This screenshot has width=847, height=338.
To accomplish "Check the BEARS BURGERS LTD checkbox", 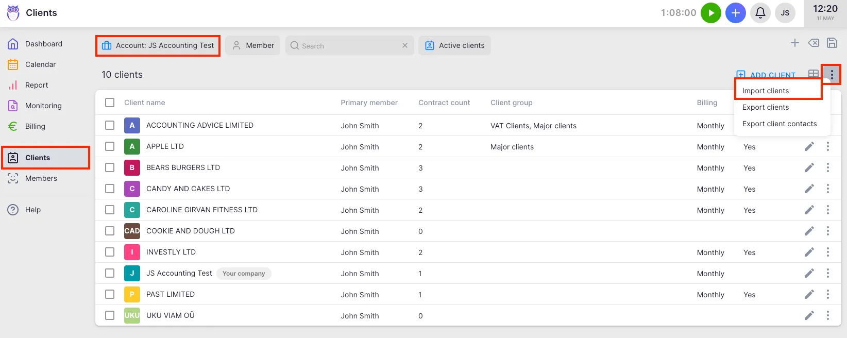I will (x=110, y=167).
